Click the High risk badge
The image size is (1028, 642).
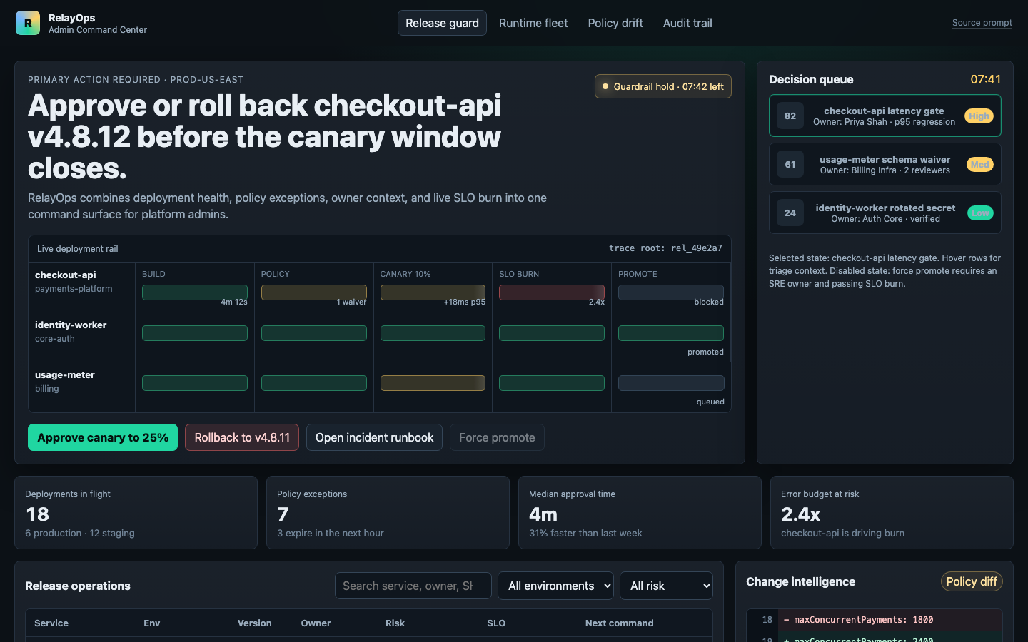coord(979,116)
